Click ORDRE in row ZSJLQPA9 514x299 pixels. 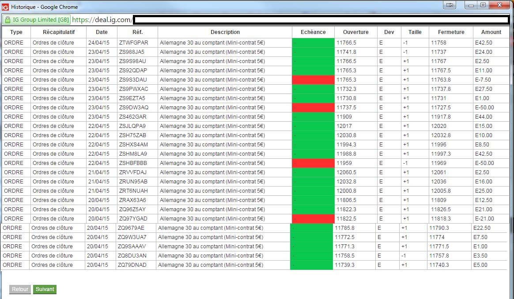(14, 126)
